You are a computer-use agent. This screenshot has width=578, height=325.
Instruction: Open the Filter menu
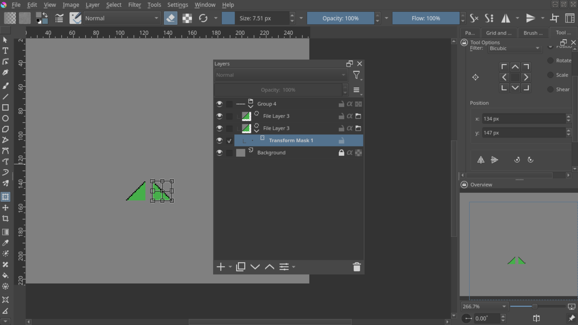[134, 5]
